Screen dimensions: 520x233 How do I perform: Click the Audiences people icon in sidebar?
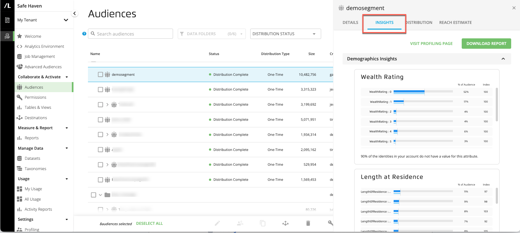click(20, 87)
